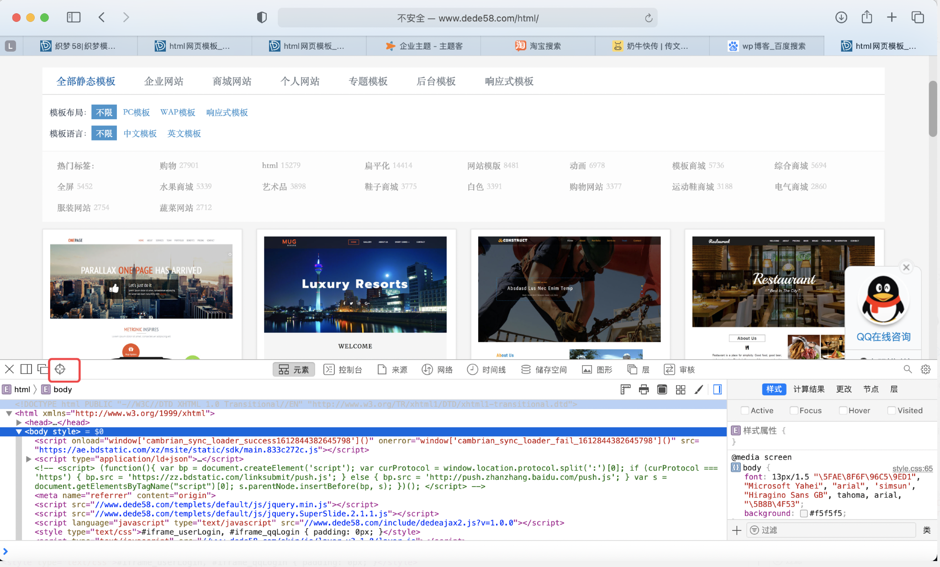This screenshot has height=567, width=940.
Task: Switch to 淘宝搜索 browser tab
Action: [x=538, y=46]
